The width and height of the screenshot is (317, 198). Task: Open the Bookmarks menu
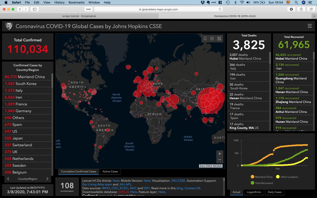tap(77, 2)
